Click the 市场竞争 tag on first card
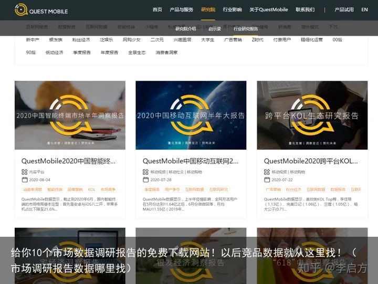This screenshot has height=284, width=378. [x=108, y=190]
